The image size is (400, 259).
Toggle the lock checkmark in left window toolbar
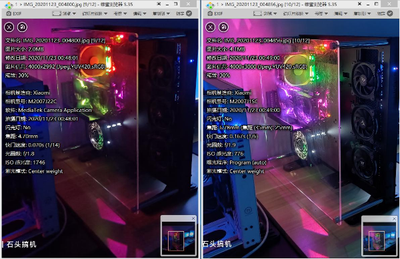click(x=189, y=13)
